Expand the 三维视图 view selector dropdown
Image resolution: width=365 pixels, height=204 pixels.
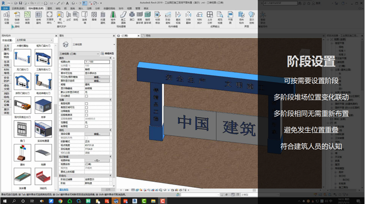click(x=79, y=54)
